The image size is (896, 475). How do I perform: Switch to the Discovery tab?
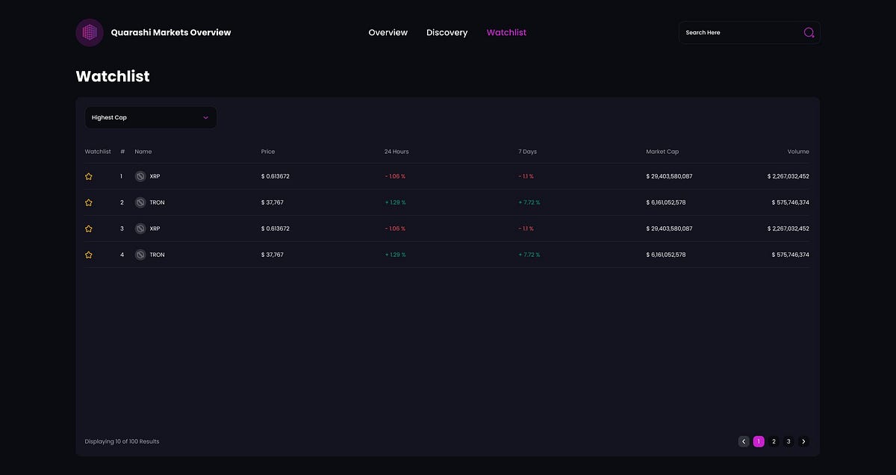[447, 33]
